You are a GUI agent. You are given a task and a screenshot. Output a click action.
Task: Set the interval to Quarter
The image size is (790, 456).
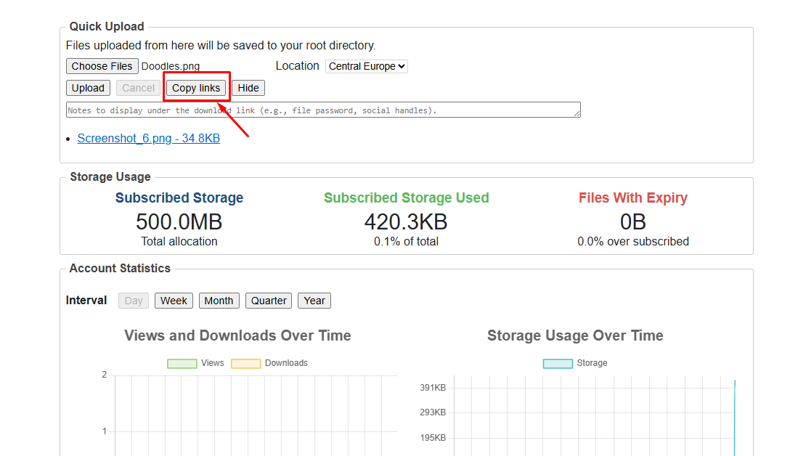tap(269, 301)
